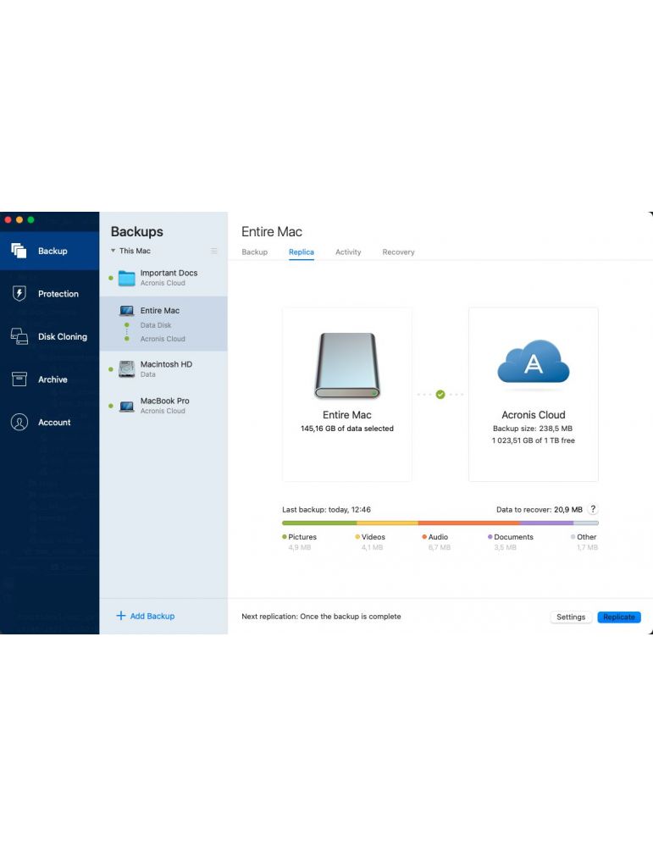Switch to the Activity tab

click(348, 252)
